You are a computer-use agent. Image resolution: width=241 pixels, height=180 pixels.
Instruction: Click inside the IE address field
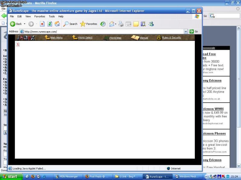click(104, 31)
